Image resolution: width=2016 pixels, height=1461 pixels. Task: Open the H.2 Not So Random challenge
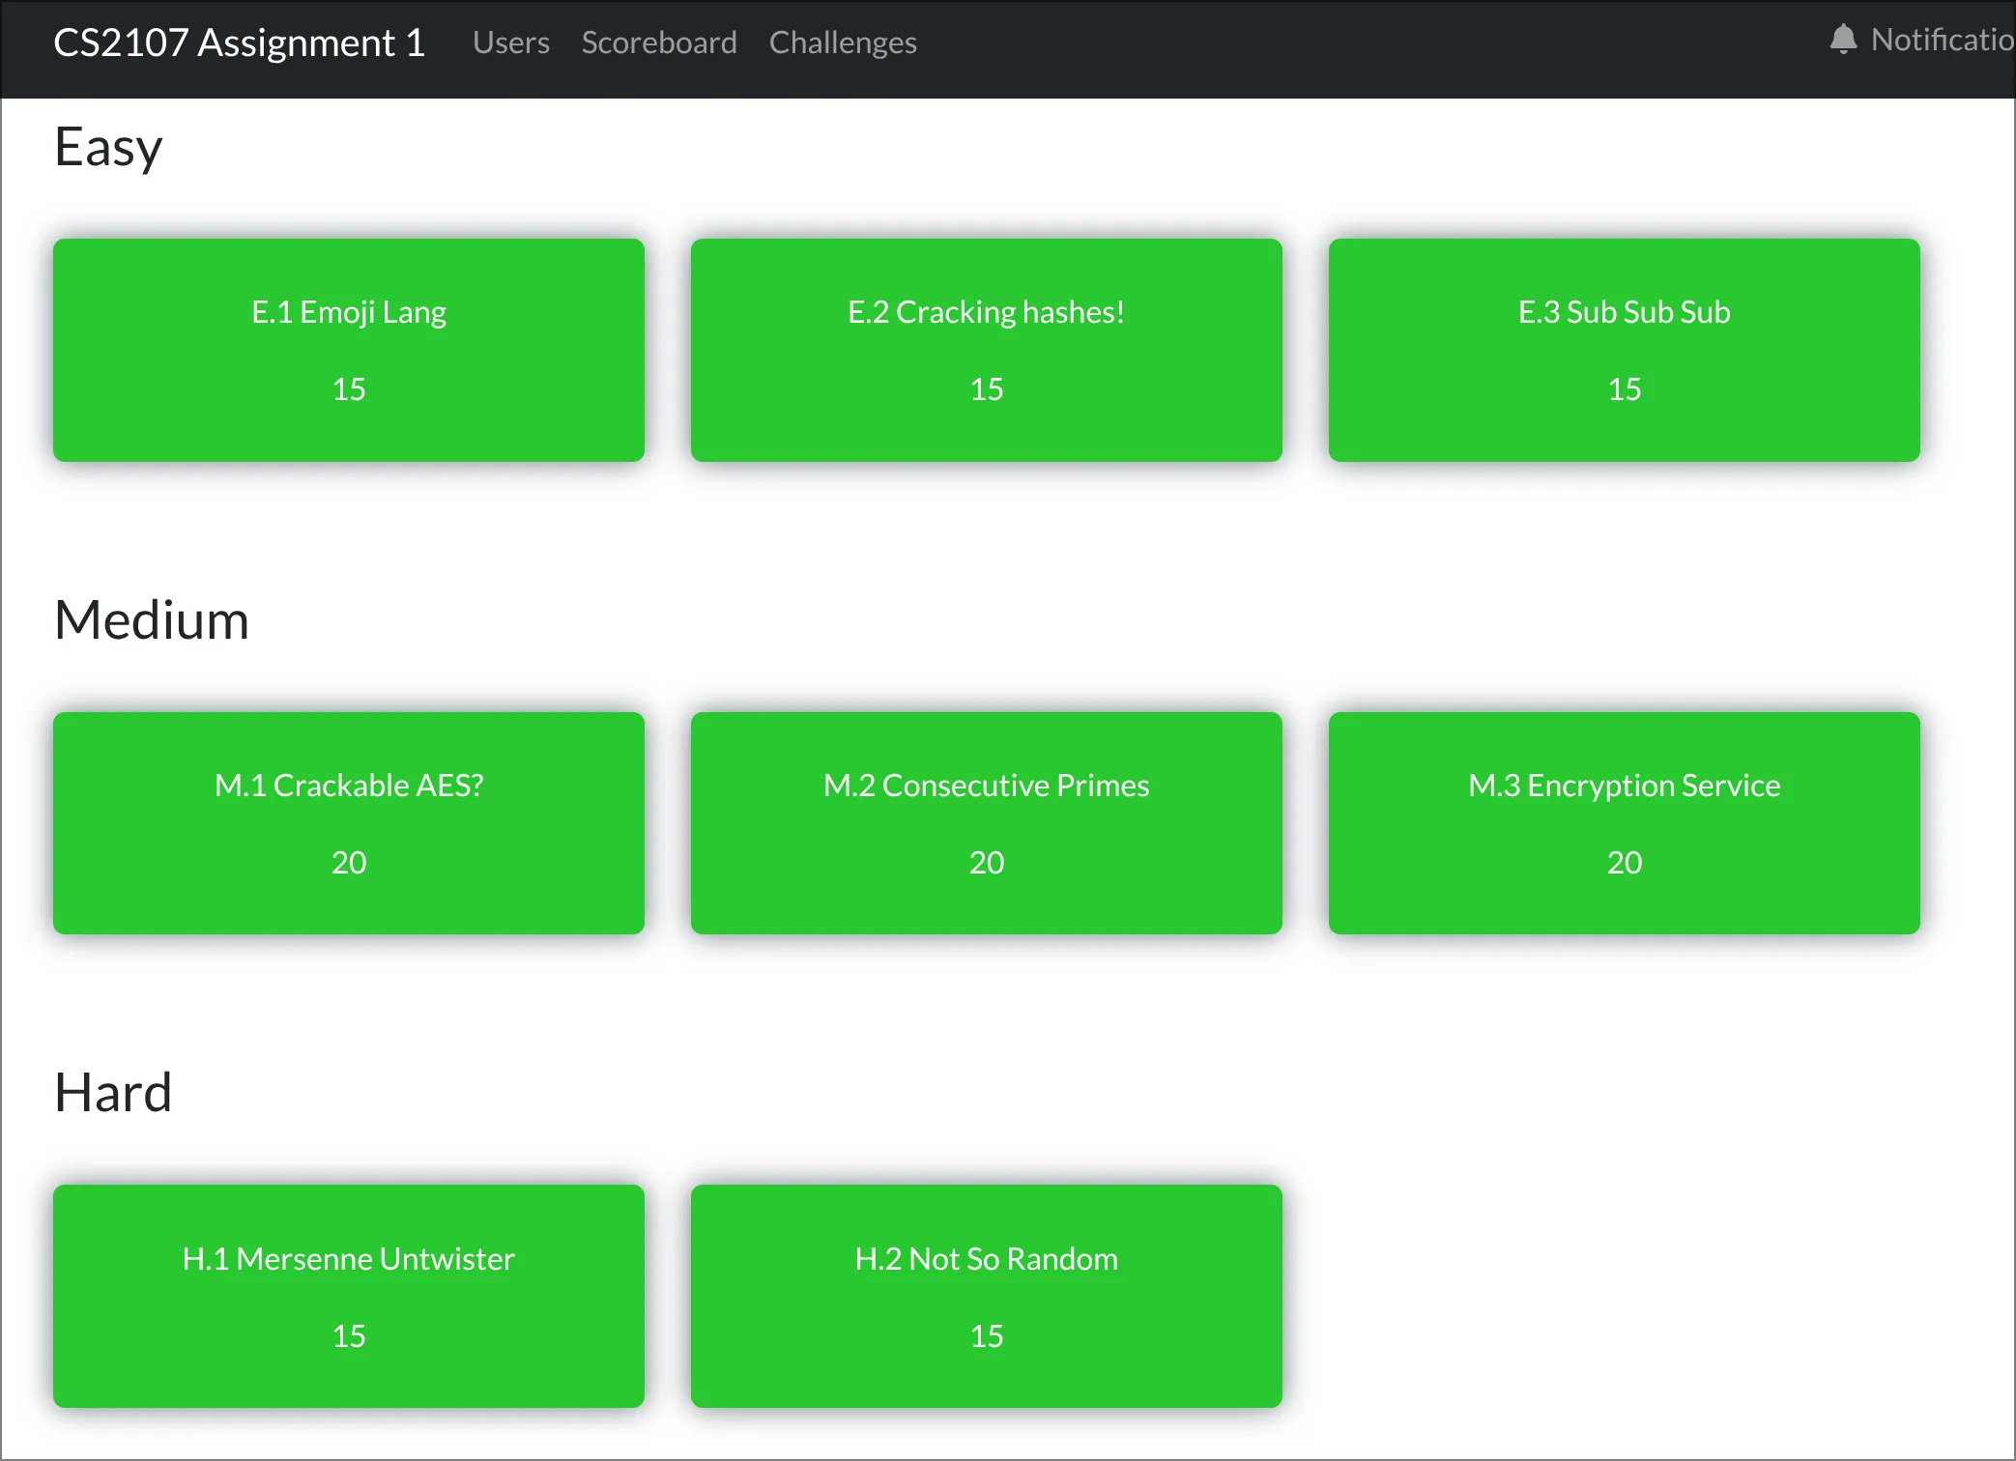tap(986, 1297)
